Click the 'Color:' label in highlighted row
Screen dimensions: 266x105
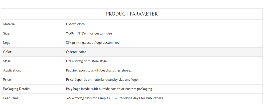tap(8, 52)
